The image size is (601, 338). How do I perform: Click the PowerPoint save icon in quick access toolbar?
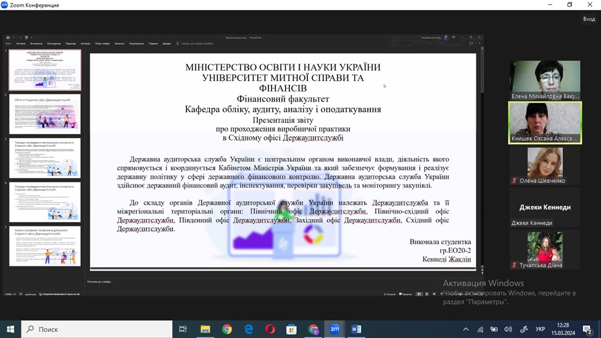[7, 38]
